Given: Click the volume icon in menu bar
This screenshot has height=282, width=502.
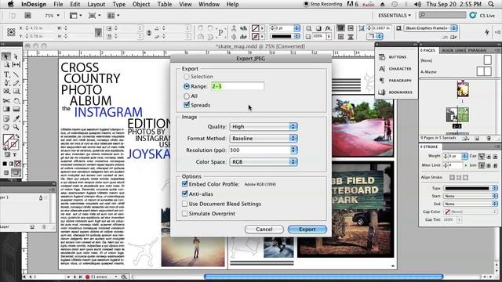Looking at the screenshot, I should click(418, 4).
